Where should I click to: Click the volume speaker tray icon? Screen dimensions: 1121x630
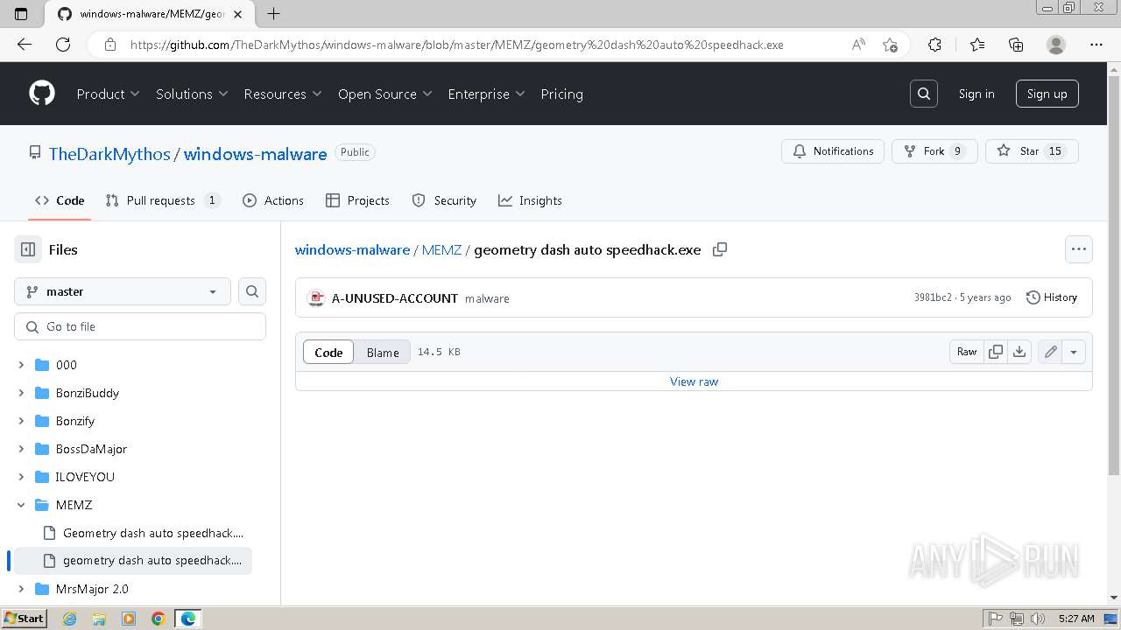tap(1039, 619)
